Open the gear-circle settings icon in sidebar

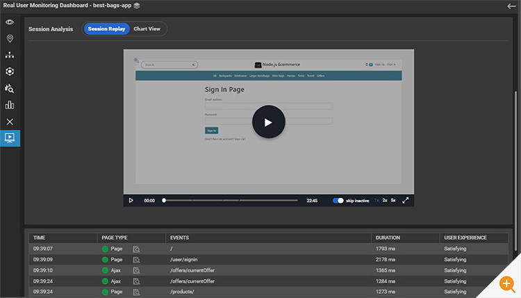pos(10,72)
